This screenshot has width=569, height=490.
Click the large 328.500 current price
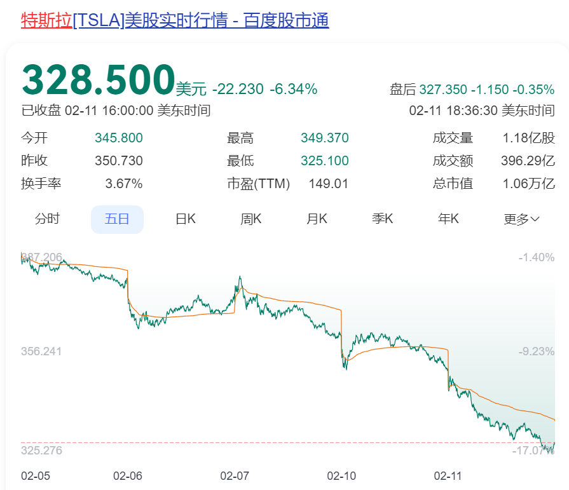99,80
